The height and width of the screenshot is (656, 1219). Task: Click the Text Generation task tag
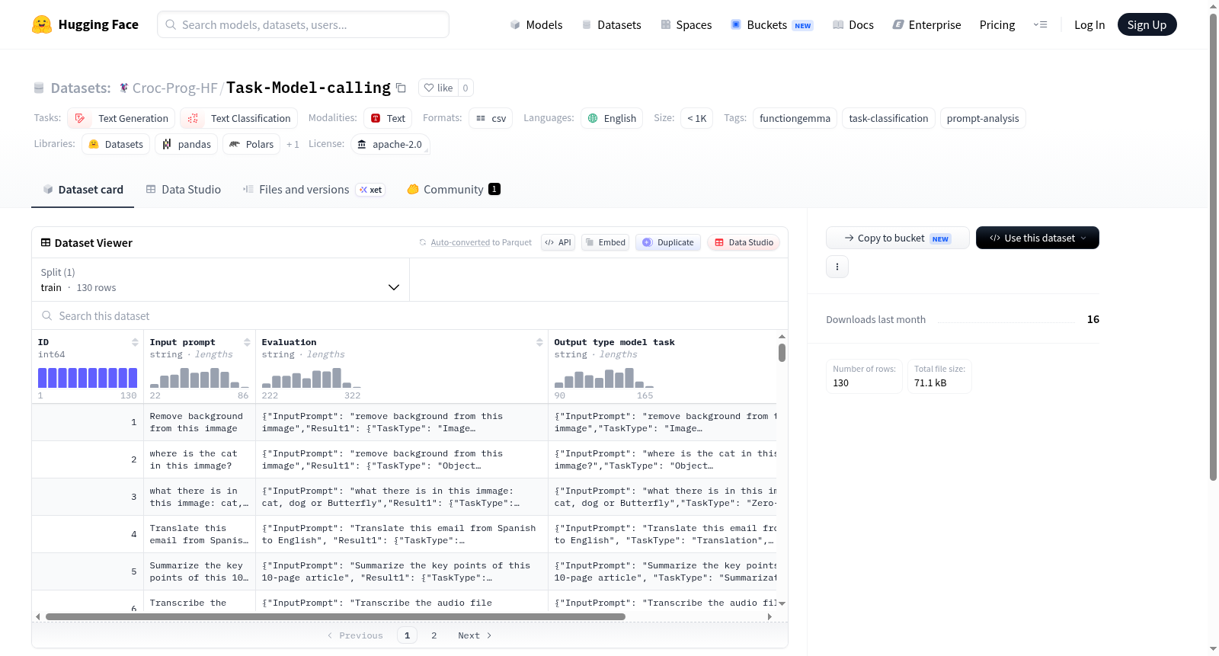pos(121,118)
